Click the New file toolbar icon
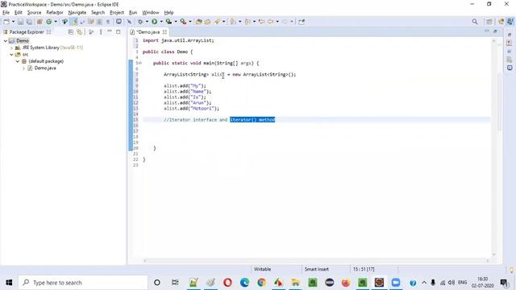The width and height of the screenshot is (516, 290). click(x=6, y=22)
